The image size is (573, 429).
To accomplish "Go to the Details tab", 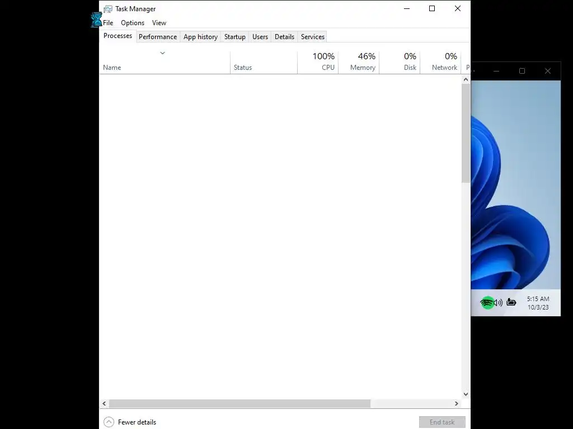I will (x=284, y=37).
